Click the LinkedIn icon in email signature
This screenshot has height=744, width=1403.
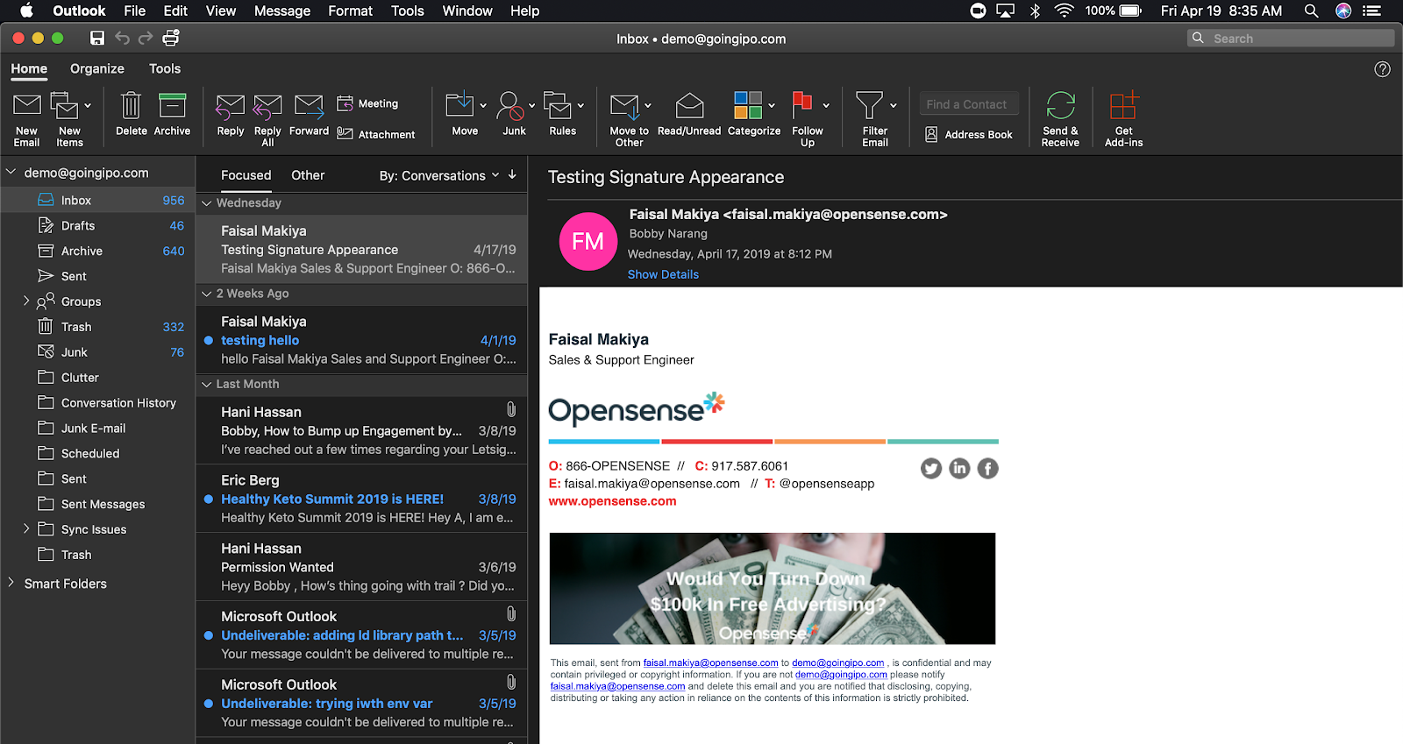(959, 469)
